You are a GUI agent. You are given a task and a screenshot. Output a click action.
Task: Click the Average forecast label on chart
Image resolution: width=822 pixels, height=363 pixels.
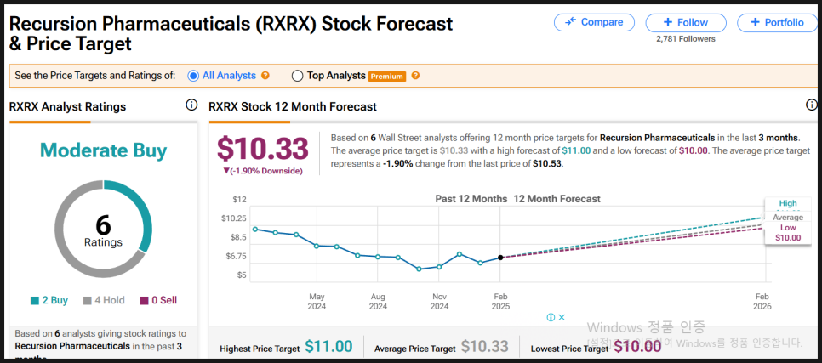(787, 218)
